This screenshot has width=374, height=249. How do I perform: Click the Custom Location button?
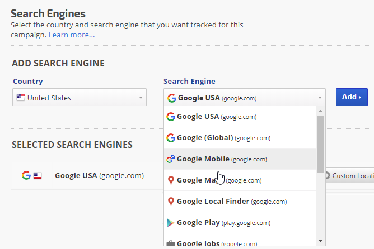pos(348,175)
